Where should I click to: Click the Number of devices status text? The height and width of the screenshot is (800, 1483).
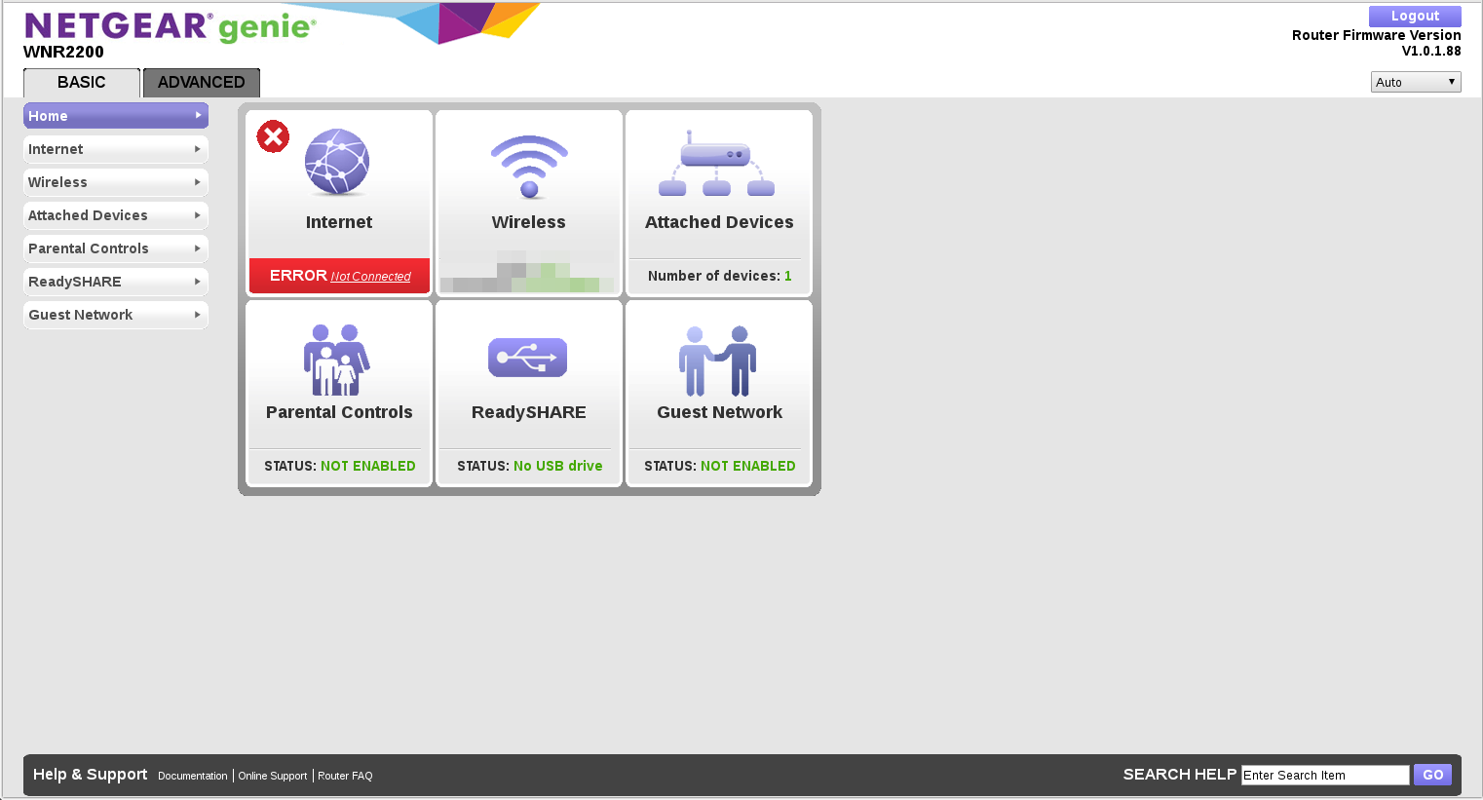click(719, 276)
